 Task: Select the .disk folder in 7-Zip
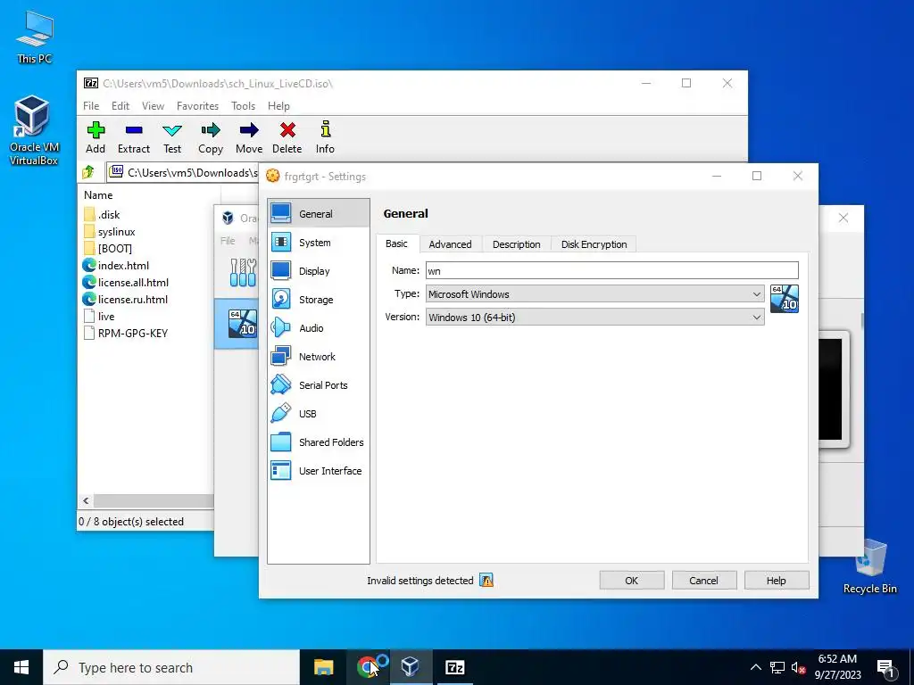102,214
